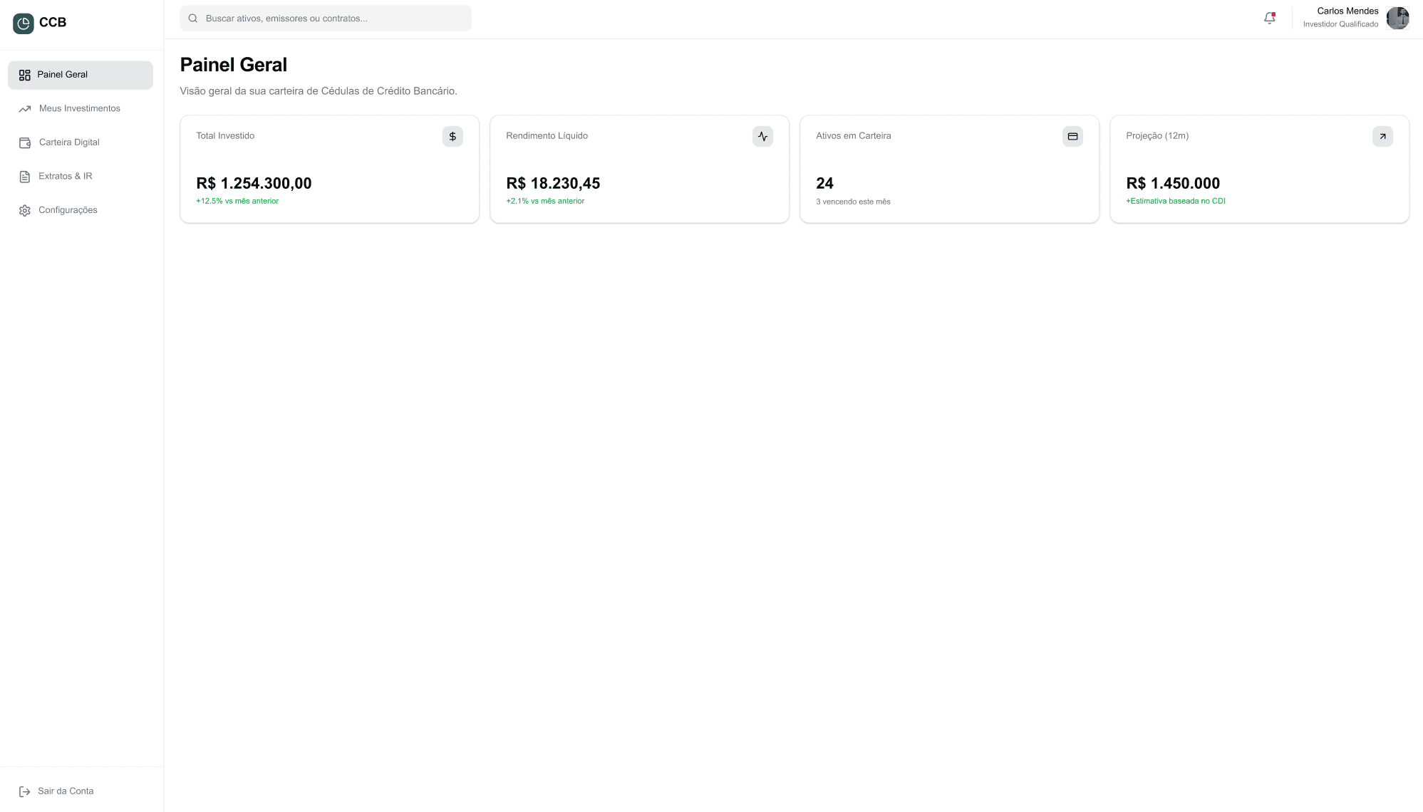
Task: Click the dollar icon on Total Investido card
Action: [x=452, y=136]
